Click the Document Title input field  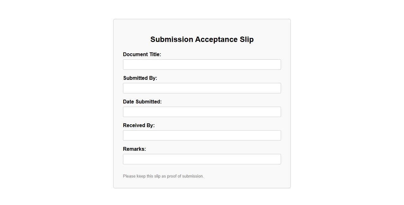pyautogui.click(x=202, y=65)
